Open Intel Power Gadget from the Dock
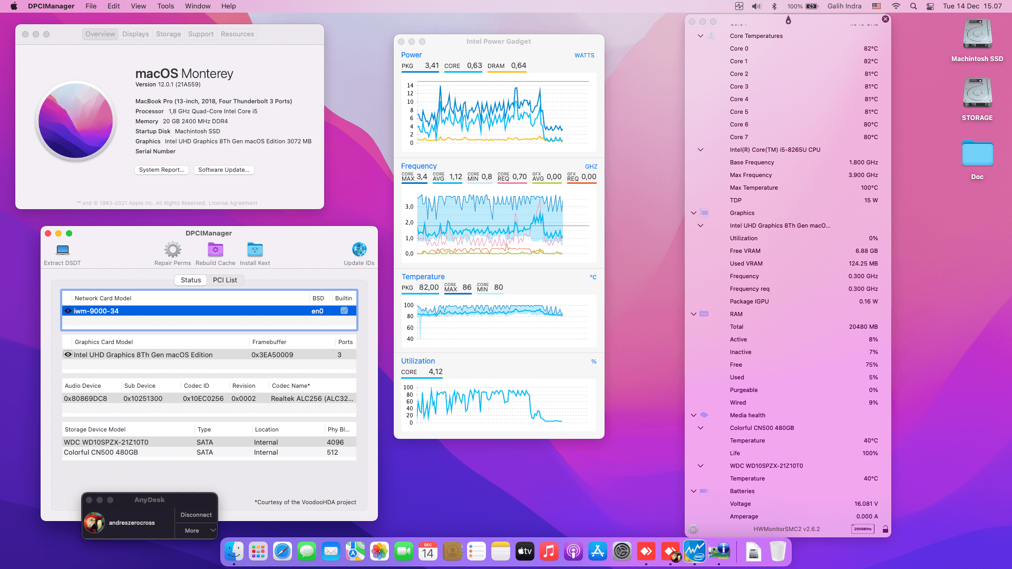This screenshot has height=569, width=1012. point(695,552)
